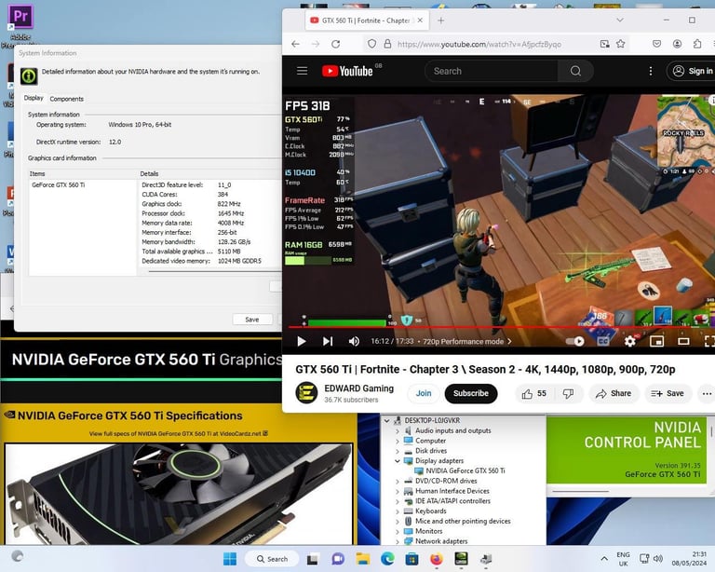This screenshot has width=715, height=572.
Task: Click Save in System Information window
Action: pyautogui.click(x=252, y=320)
